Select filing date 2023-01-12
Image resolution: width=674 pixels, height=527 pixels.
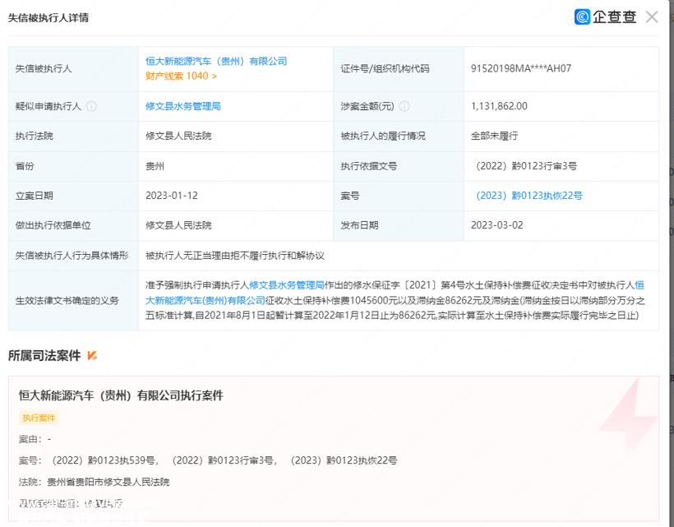tap(172, 196)
